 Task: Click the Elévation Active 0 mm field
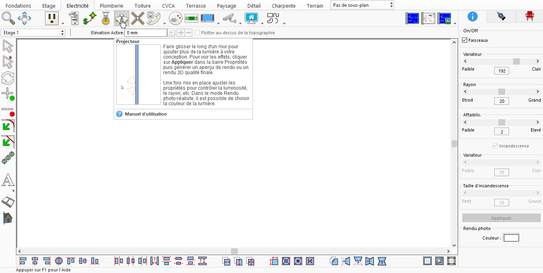(x=146, y=33)
